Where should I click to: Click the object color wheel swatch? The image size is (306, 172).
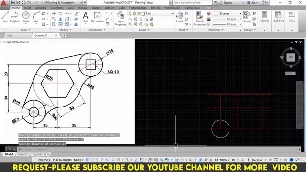(208, 14)
